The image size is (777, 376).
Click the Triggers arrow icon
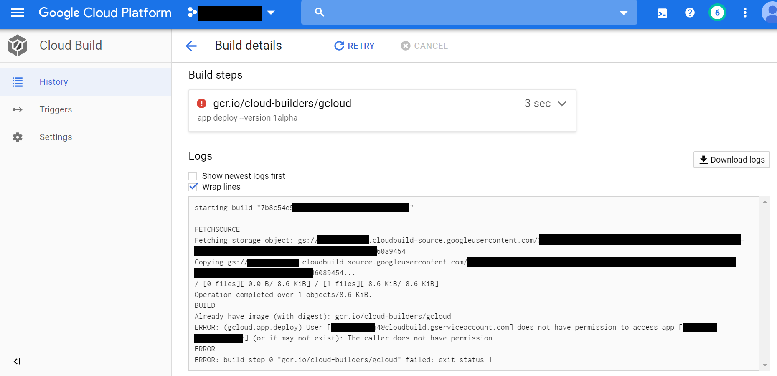18,109
